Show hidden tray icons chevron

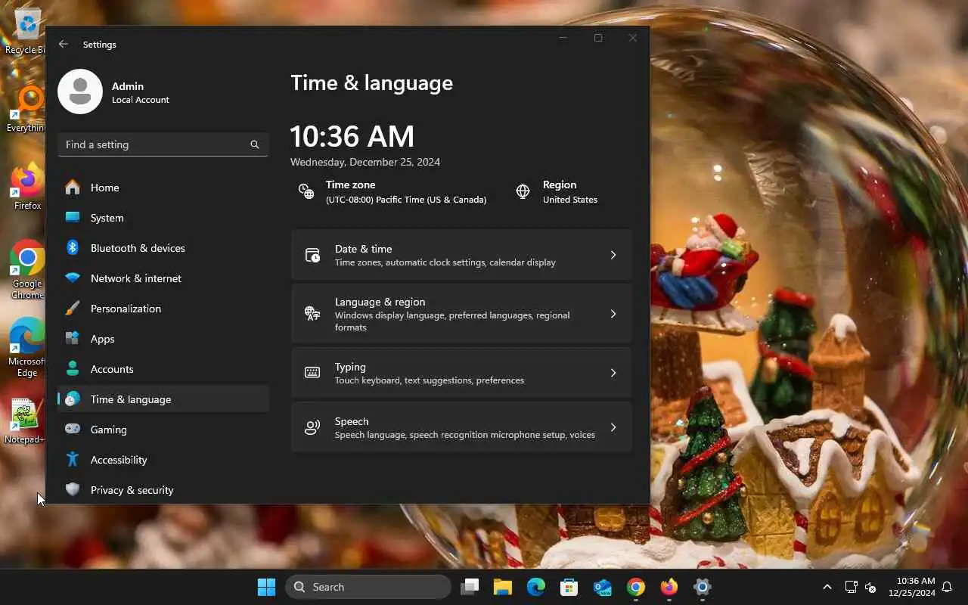[x=827, y=587]
